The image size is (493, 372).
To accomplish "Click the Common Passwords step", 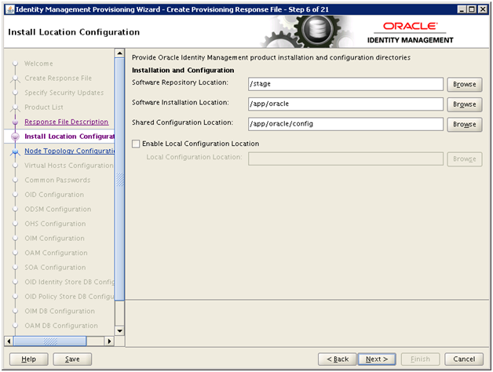I will click(x=57, y=181).
